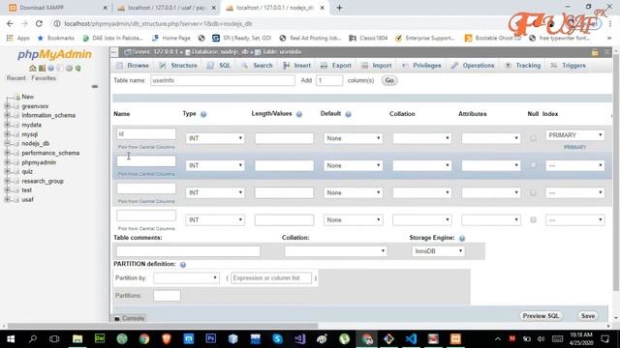The height and width of the screenshot is (348, 620).
Task: Open Dreamweaver from the taskbar
Action: pos(100,339)
